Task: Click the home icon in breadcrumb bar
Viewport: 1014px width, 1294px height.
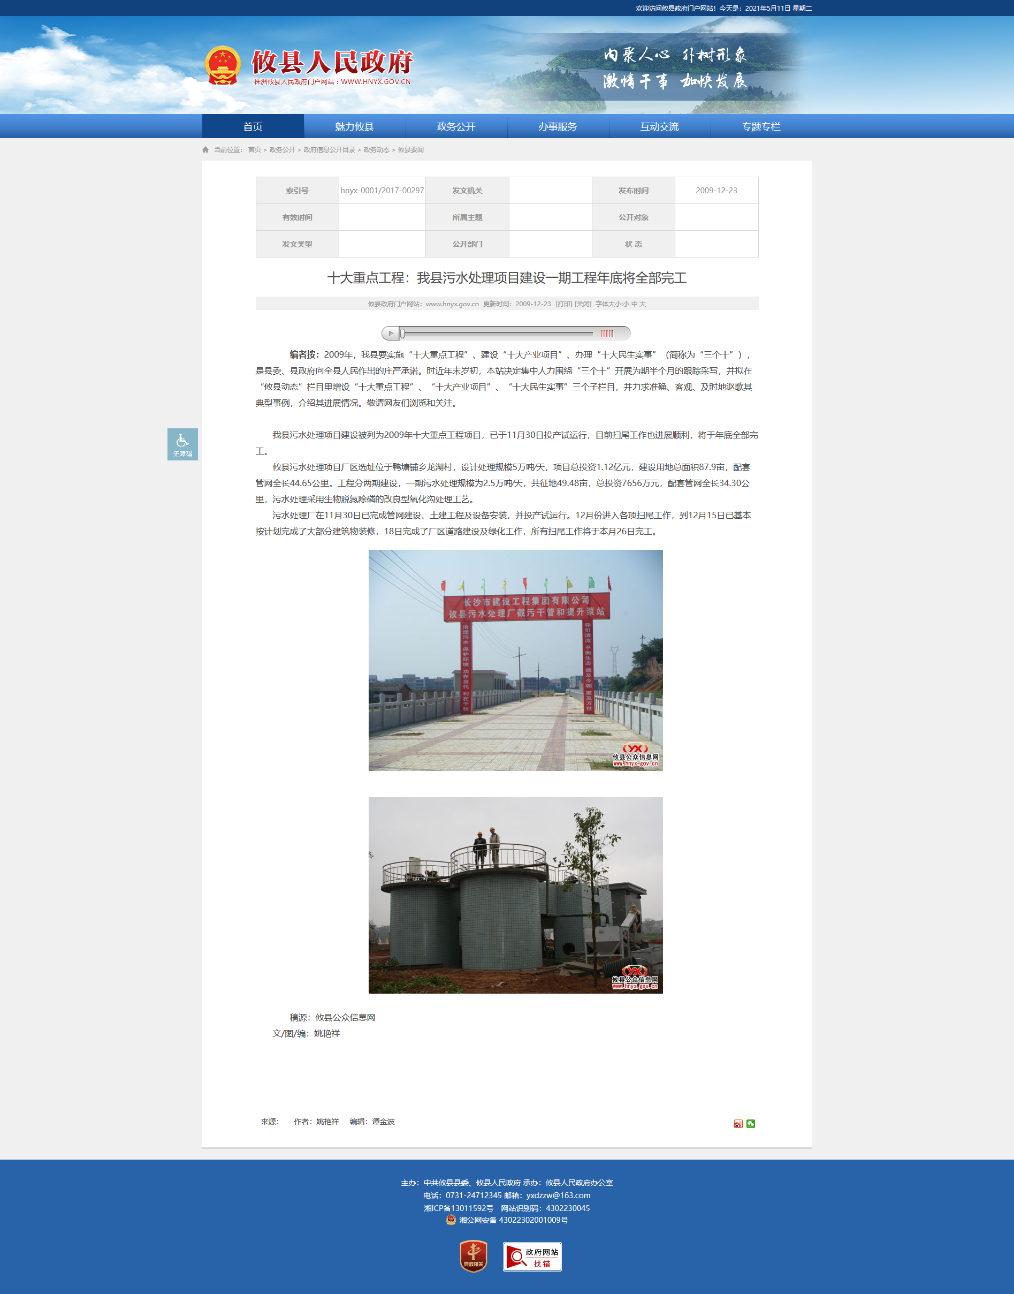Action: point(205,150)
